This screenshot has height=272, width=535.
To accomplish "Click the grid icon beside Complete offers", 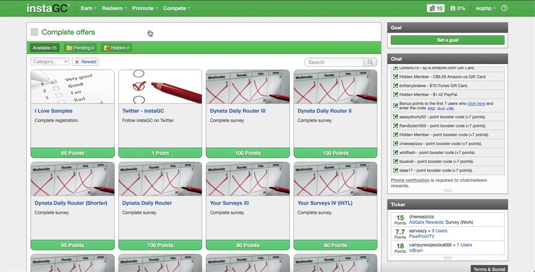I will (34, 33).
